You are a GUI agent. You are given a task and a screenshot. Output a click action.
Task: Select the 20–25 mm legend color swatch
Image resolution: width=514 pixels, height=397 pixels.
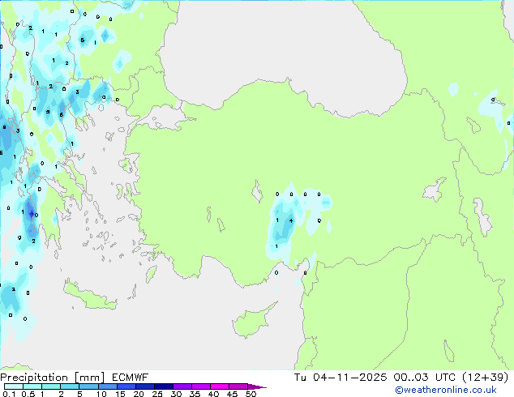pyautogui.click(x=144, y=386)
